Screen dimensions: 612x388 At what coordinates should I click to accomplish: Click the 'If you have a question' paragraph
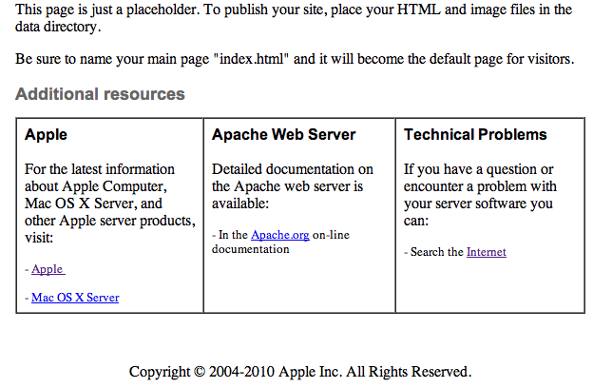480,195
